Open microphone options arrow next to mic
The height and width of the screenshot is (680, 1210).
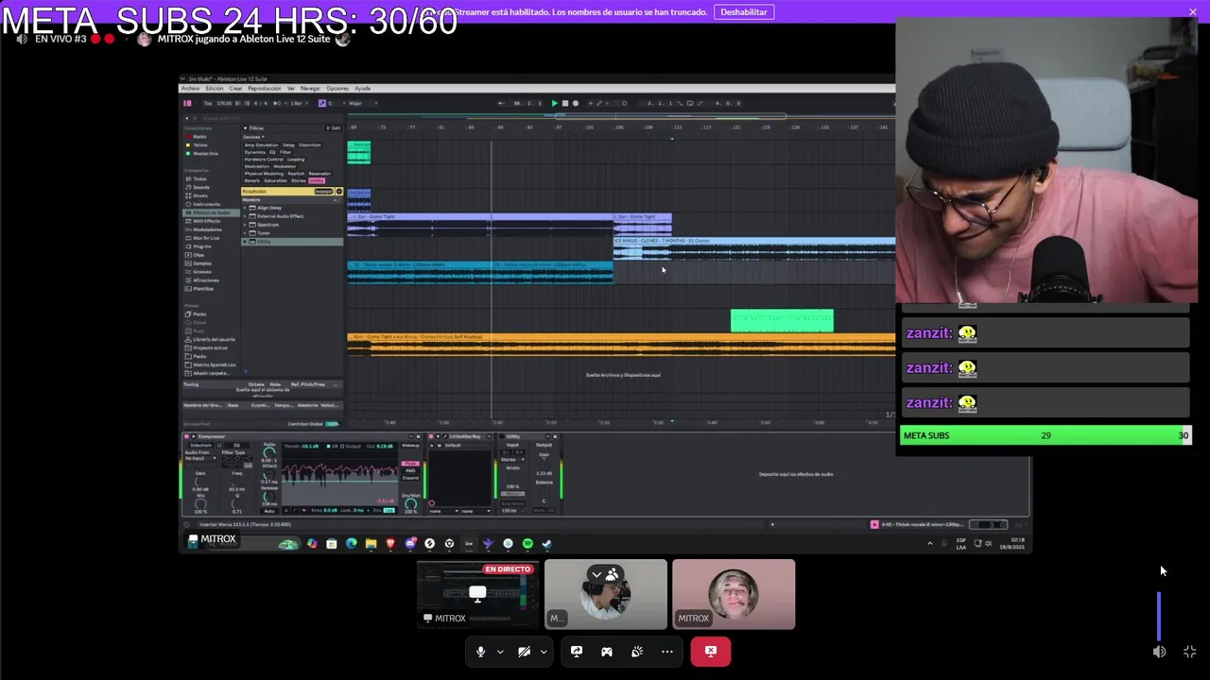pyautogui.click(x=500, y=652)
